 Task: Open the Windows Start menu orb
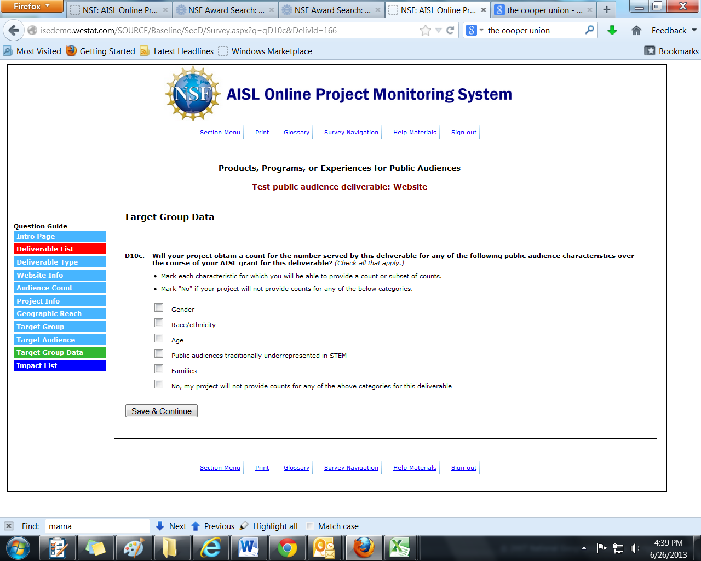18,548
